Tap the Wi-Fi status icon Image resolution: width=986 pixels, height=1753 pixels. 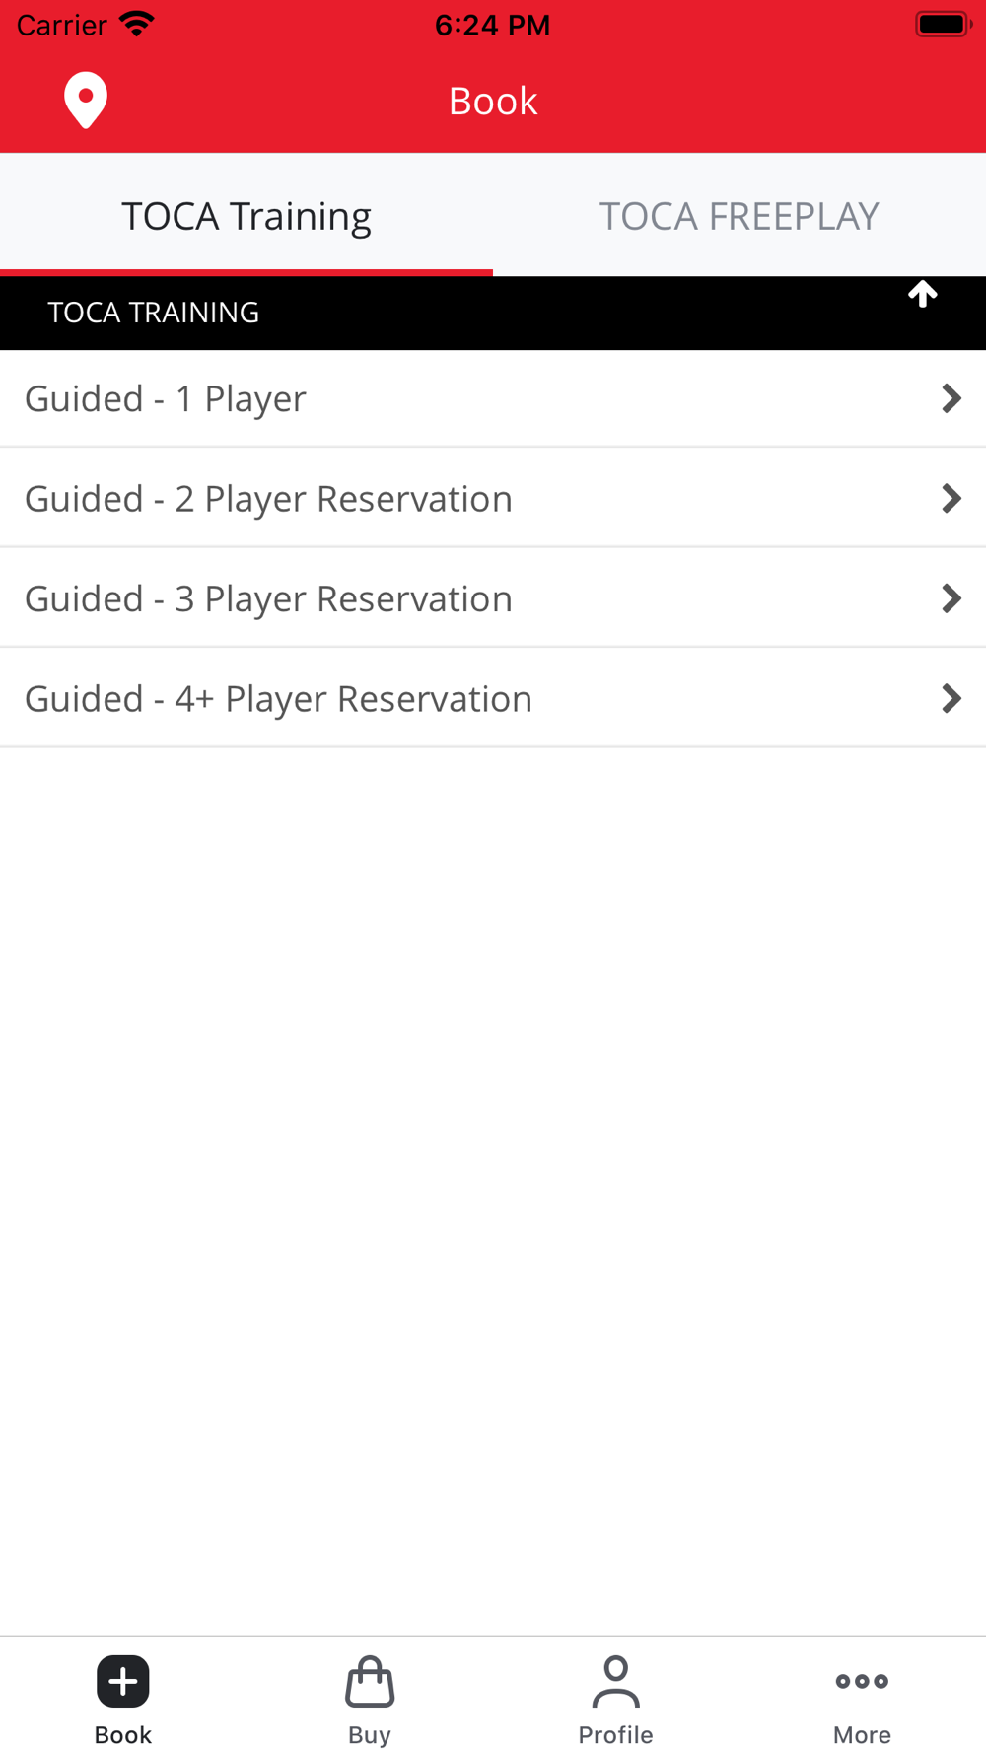[137, 24]
